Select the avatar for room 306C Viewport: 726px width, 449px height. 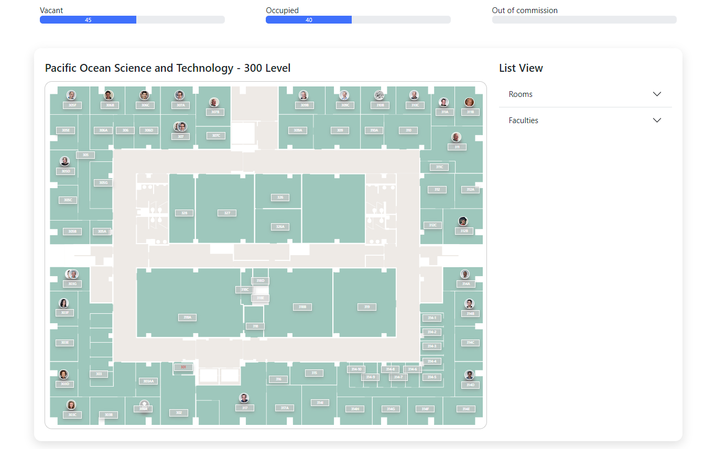pos(144,95)
